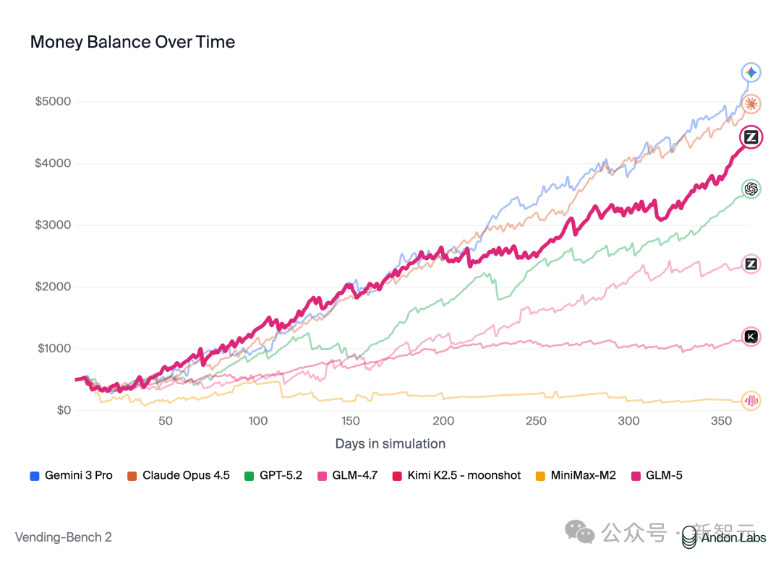The image size is (781, 564).
Task: Click the Andon Labs logo
Action: 724,537
